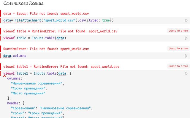Click the "sport_world.csv" string in code
The width and height of the screenshot is (190, 118).
[59, 20]
